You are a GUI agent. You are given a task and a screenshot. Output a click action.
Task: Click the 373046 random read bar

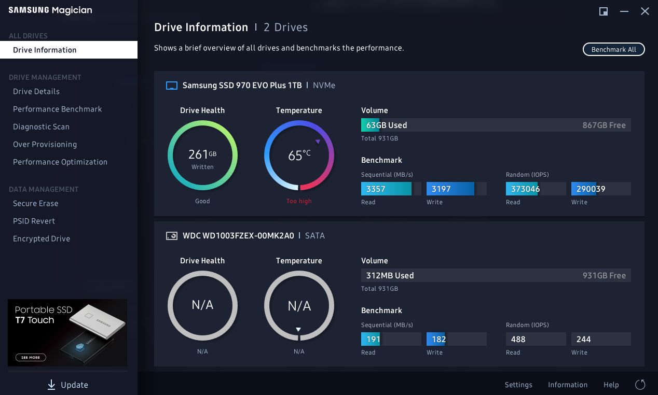(536, 189)
